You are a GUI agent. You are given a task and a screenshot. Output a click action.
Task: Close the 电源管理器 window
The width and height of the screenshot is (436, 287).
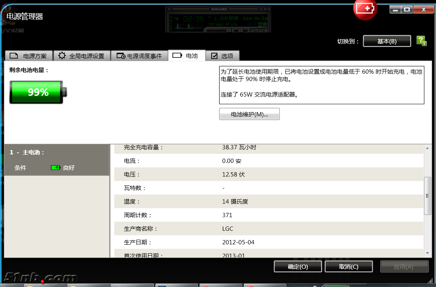[x=424, y=9]
